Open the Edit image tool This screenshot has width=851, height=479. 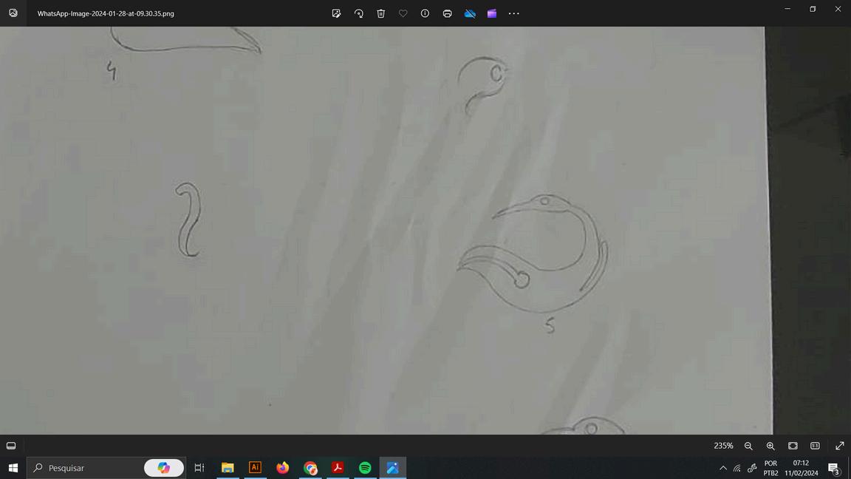pyautogui.click(x=337, y=13)
